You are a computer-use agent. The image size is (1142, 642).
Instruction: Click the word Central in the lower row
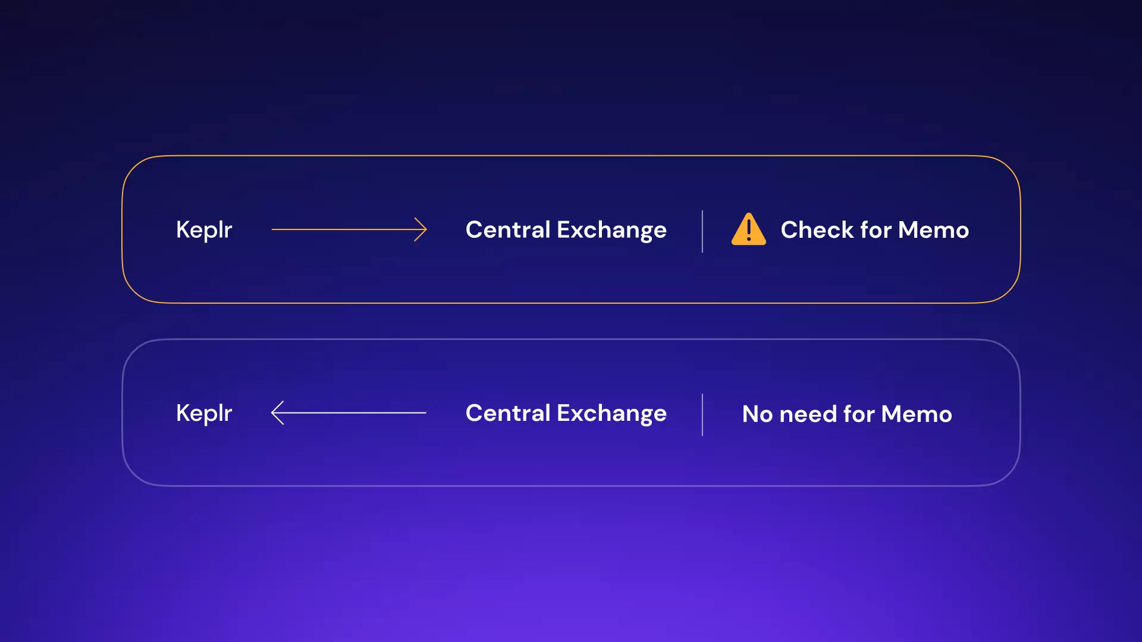508,413
